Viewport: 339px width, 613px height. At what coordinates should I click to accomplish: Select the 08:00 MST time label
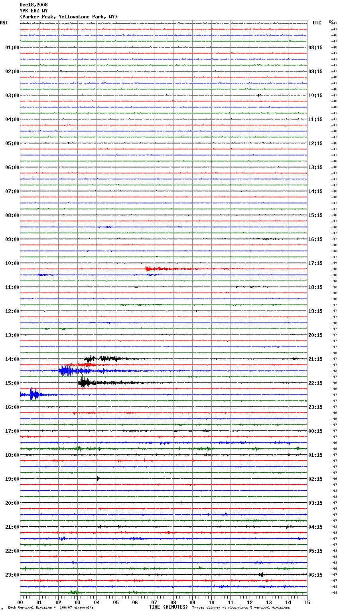[x=12, y=215]
